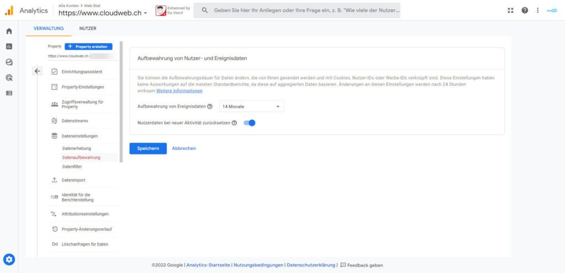This screenshot has height=273, width=565.
Task: Click the Da Vinci extension icon
Action: 161,10
